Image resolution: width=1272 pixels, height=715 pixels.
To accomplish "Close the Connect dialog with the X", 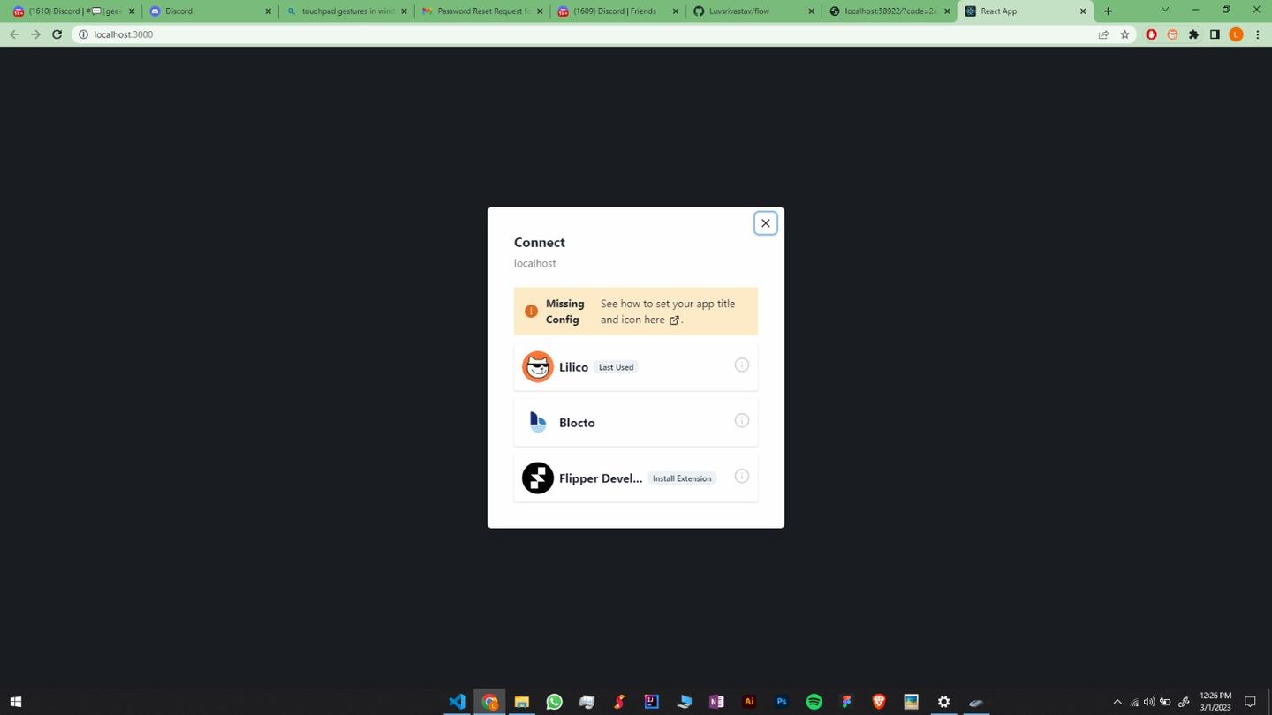I will click(x=765, y=223).
